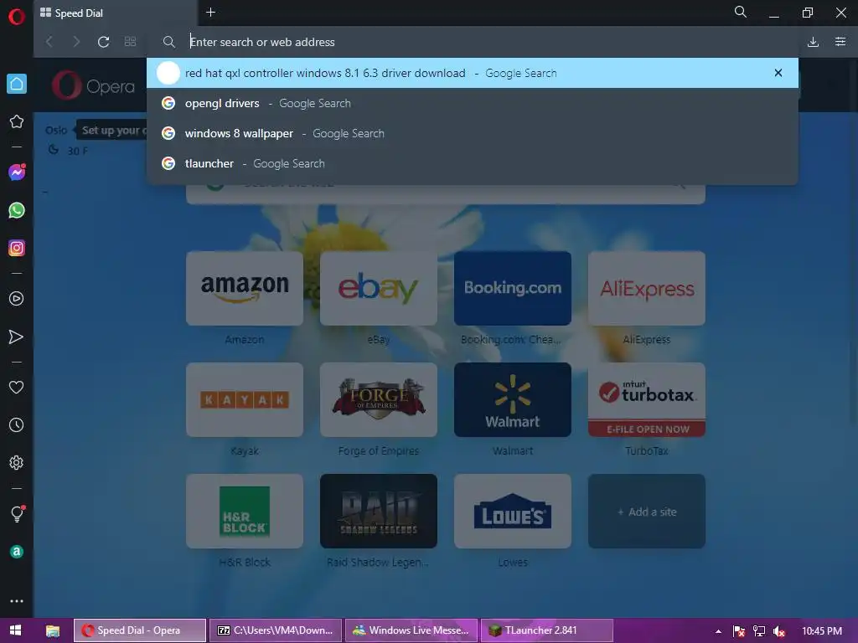Screen dimensions: 858x643
Task: Open the Amazon speed dial tile
Action: tap(245, 288)
